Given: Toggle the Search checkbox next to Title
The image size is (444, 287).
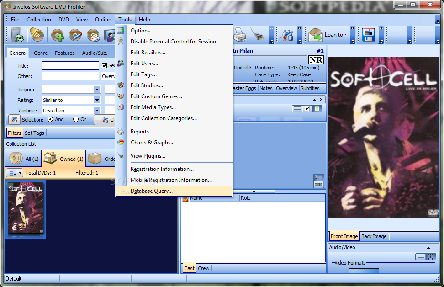Looking at the screenshot, I should pyautogui.click(x=104, y=65).
